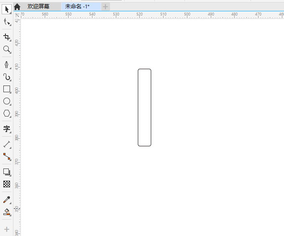Select the Drop shadow tool
284x236 pixels.
click(7, 172)
